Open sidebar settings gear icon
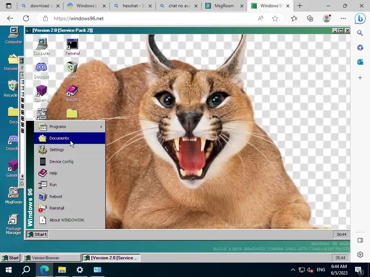The image size is (370, 277). 360,255
